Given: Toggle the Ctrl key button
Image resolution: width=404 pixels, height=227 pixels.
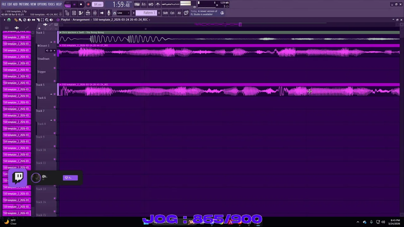Looking at the screenshot, I should (172, 13).
